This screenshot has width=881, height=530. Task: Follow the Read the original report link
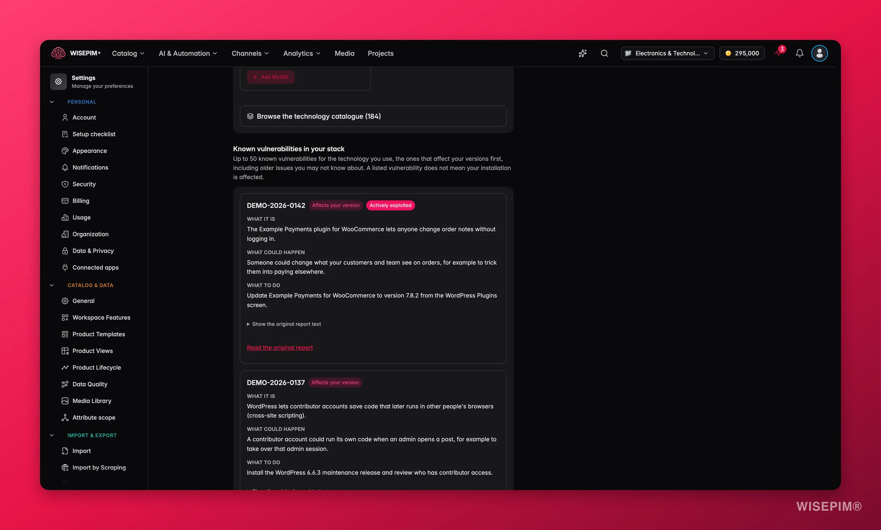pyautogui.click(x=280, y=348)
